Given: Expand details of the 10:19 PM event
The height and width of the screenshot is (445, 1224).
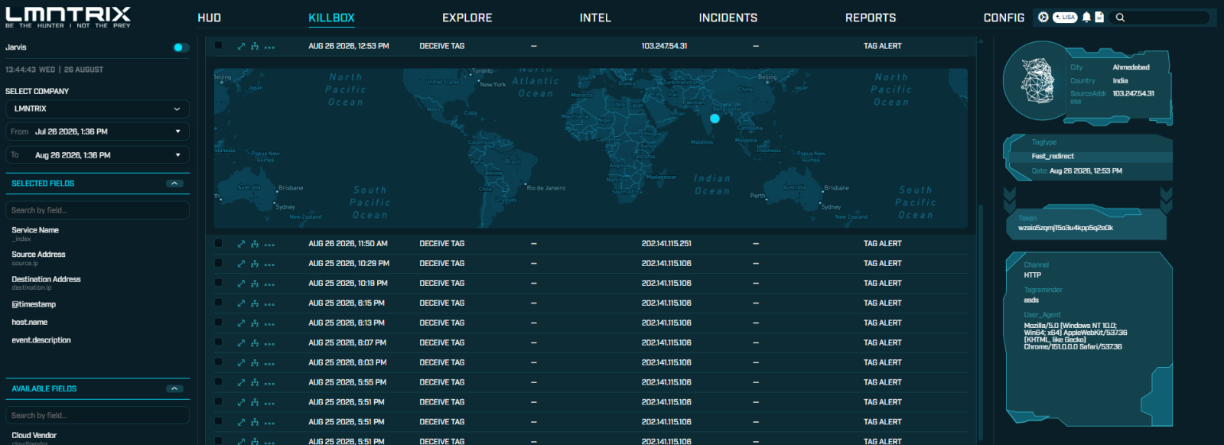Looking at the screenshot, I should click(241, 284).
